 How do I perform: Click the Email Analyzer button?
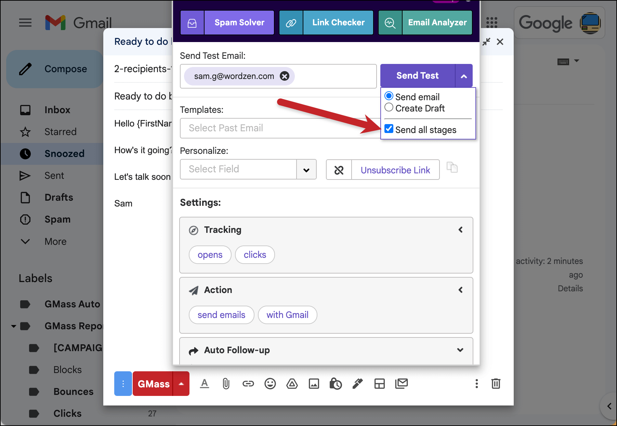[437, 23]
